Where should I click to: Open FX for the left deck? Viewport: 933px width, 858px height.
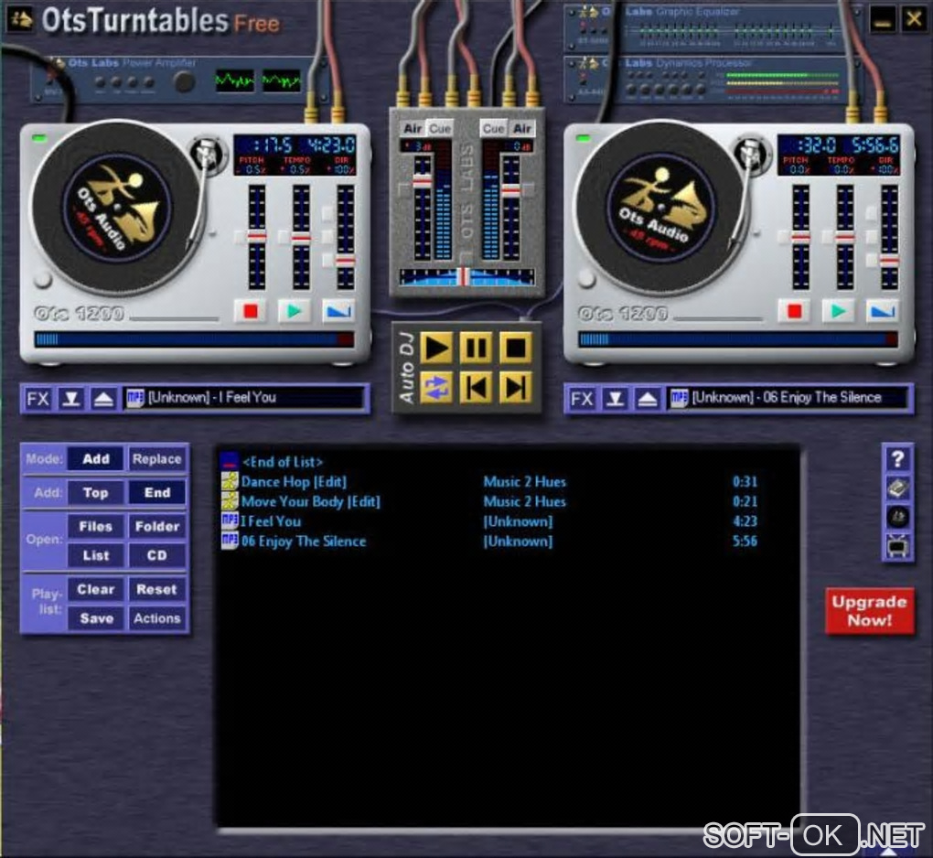point(38,398)
